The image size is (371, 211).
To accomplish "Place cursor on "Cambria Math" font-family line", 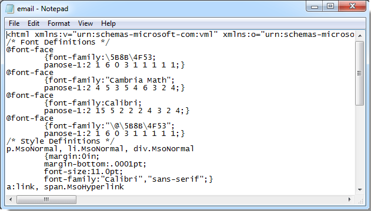I will point(109,80).
